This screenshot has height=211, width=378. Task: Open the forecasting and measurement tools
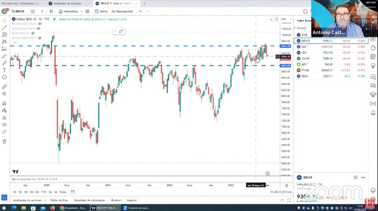pyautogui.click(x=4, y=49)
